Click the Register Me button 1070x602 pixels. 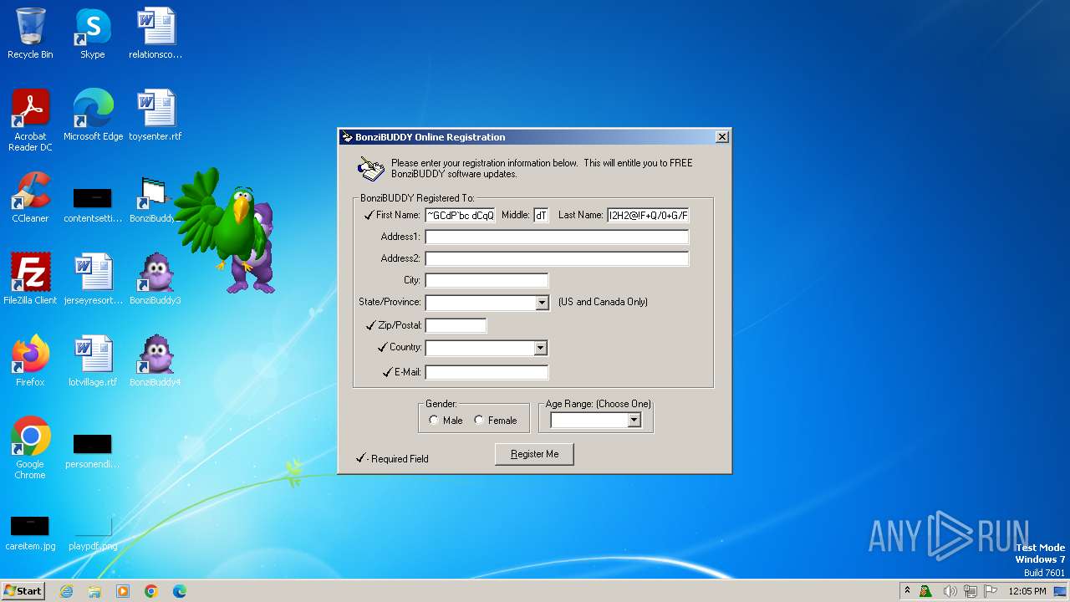tap(534, 454)
